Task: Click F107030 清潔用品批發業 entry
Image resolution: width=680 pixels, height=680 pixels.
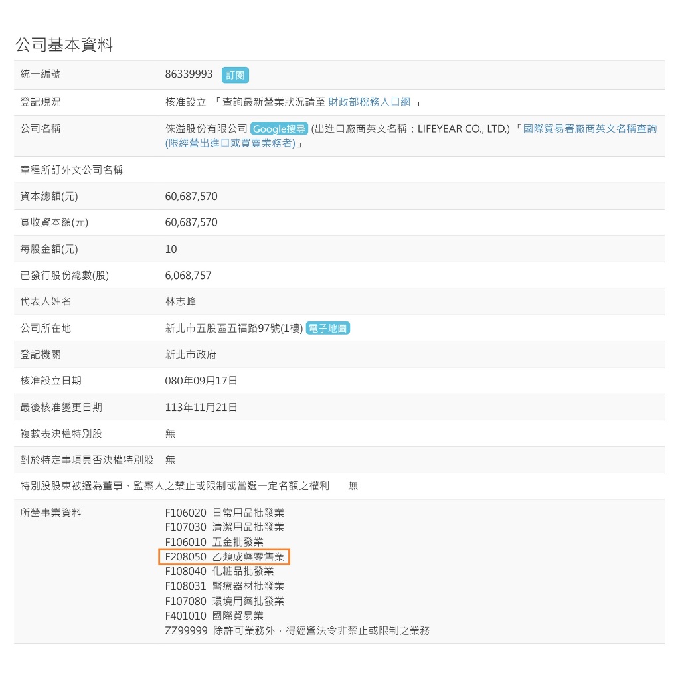Action: pos(224,527)
